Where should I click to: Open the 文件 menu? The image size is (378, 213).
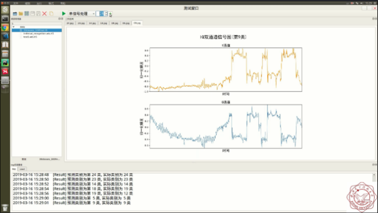(16, 3)
